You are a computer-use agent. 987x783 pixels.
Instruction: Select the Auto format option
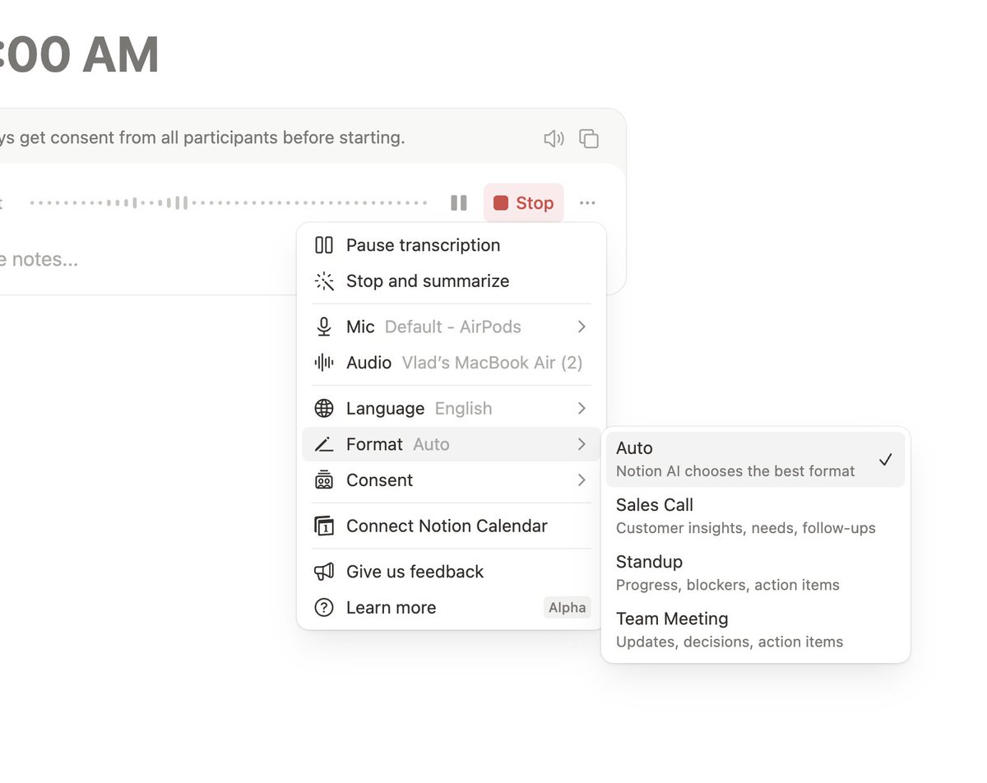[x=755, y=459]
